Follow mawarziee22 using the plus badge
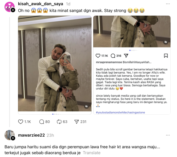The height and width of the screenshot is (157, 177). [13, 138]
